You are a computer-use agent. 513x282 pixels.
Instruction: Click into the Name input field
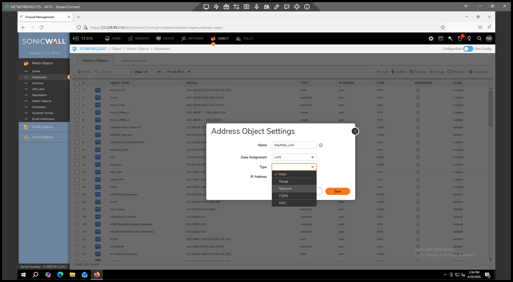click(294, 145)
